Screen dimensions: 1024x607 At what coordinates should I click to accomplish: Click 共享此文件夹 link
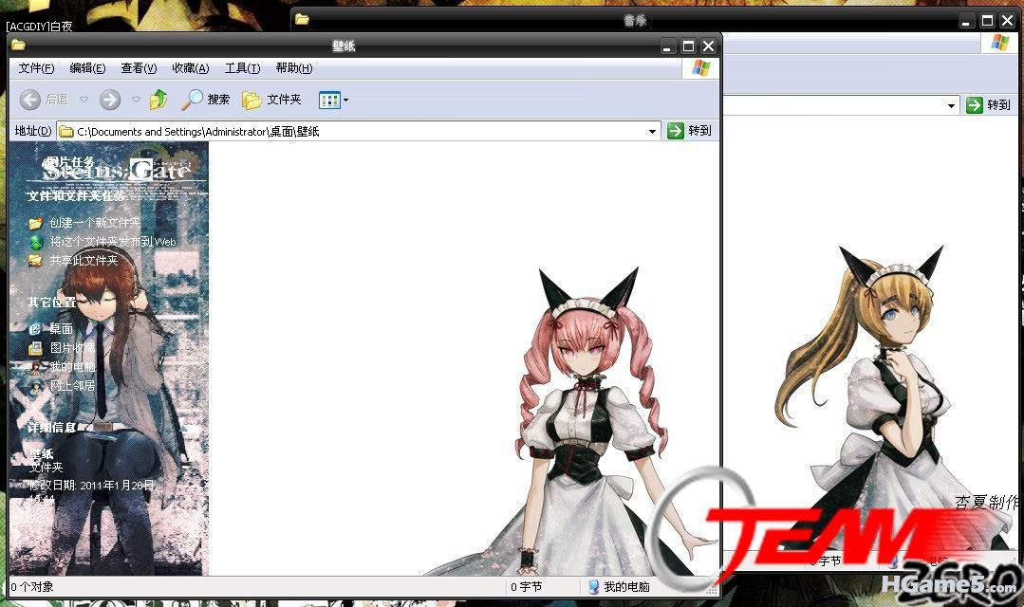(x=84, y=261)
